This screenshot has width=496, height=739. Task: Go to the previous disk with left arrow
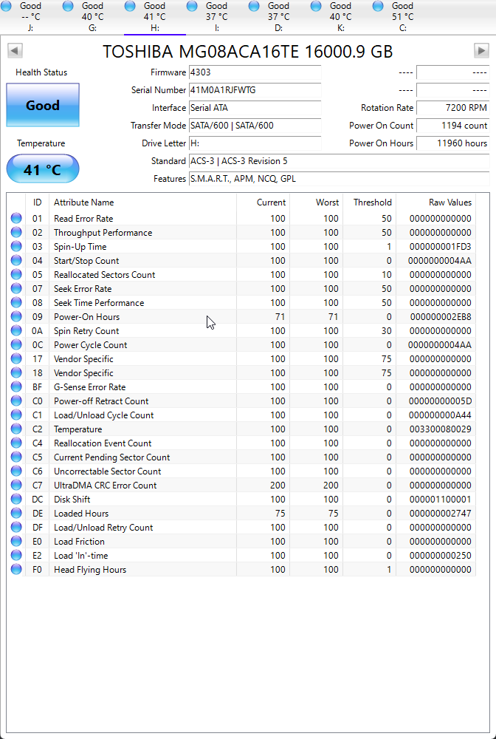15,51
